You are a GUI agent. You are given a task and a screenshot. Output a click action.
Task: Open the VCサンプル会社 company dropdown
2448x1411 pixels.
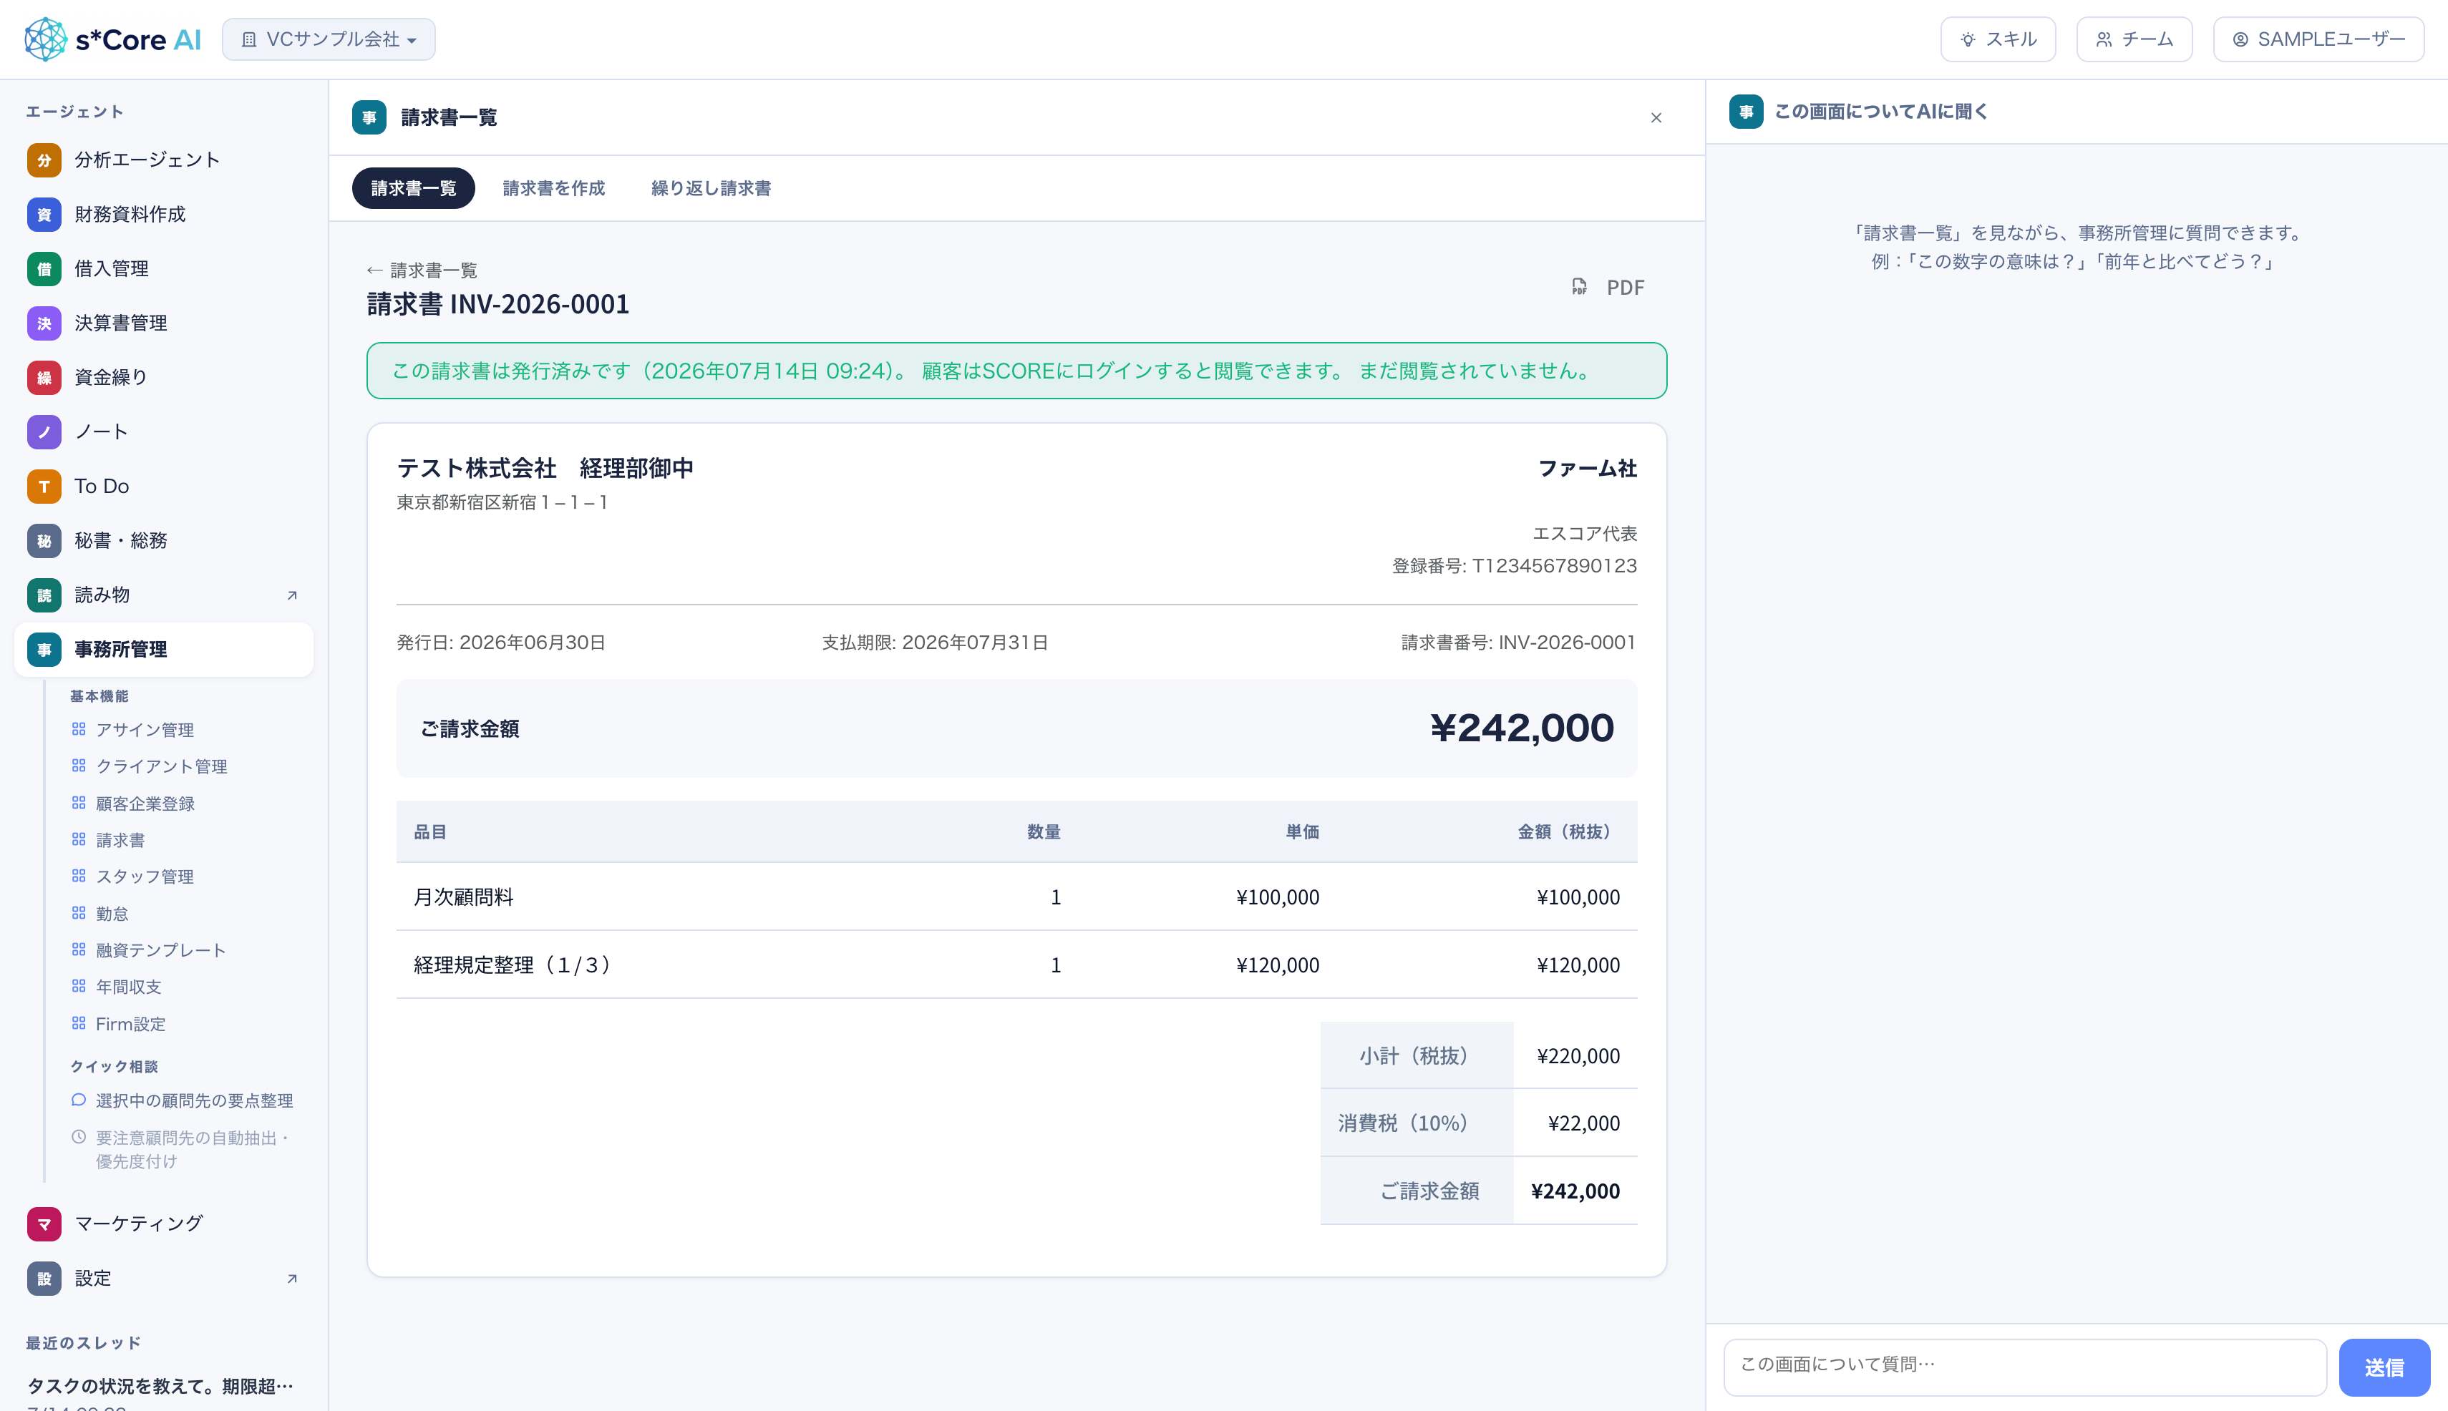pos(329,40)
